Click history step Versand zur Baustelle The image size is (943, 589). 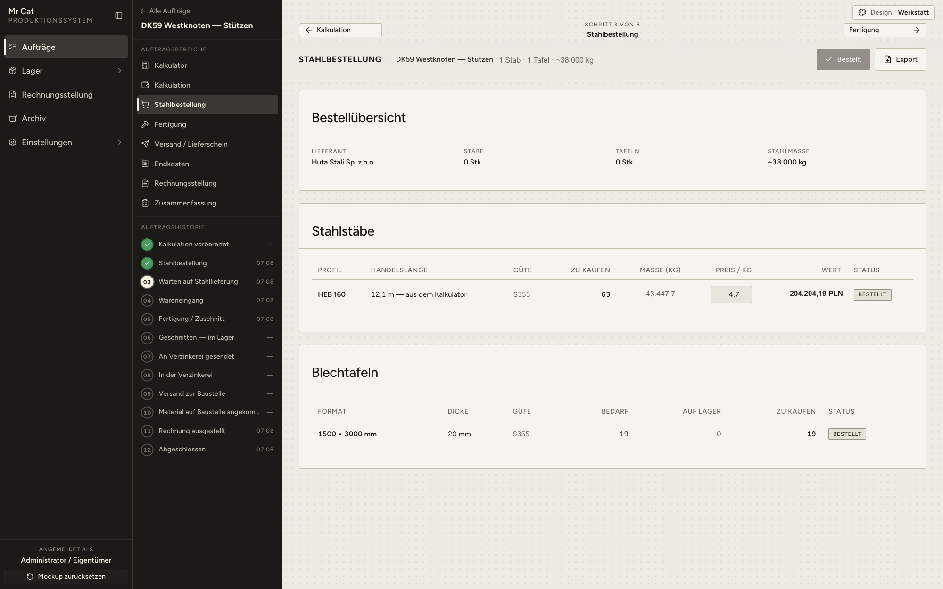(x=207, y=393)
